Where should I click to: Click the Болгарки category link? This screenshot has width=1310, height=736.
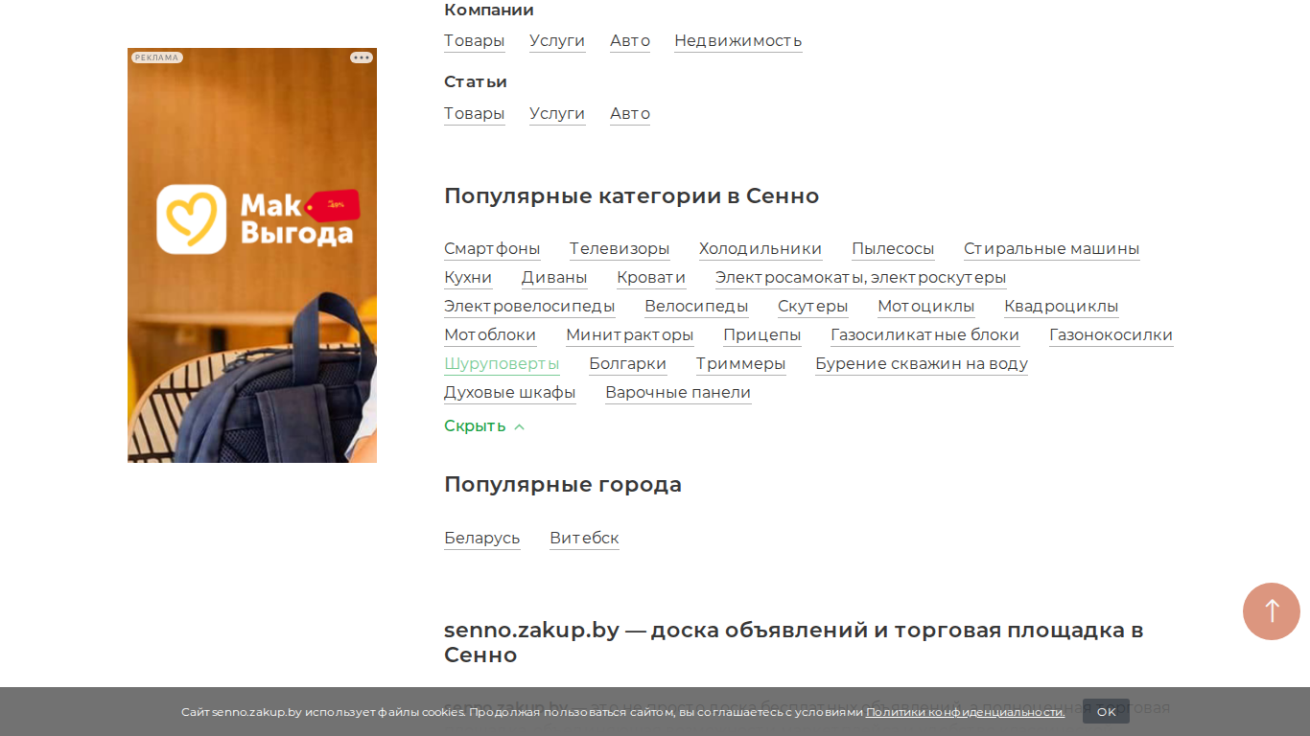(628, 364)
